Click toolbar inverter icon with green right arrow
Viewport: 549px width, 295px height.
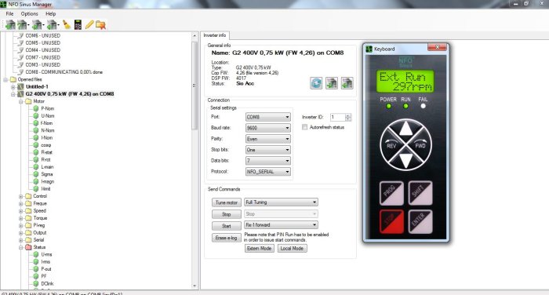(37, 25)
